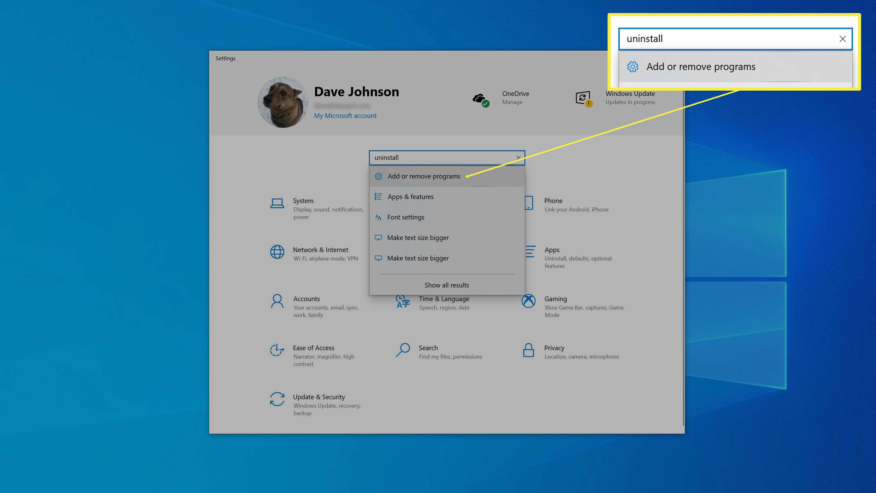
Task: Click the Network & Internet globe icon
Action: click(277, 252)
